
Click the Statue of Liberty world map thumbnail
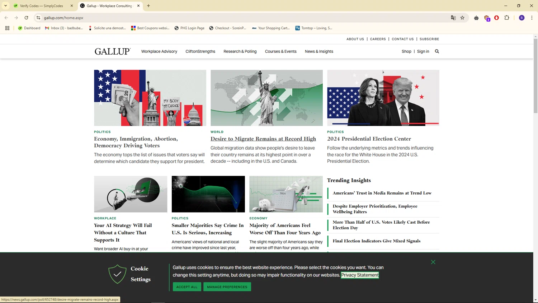pos(266,98)
